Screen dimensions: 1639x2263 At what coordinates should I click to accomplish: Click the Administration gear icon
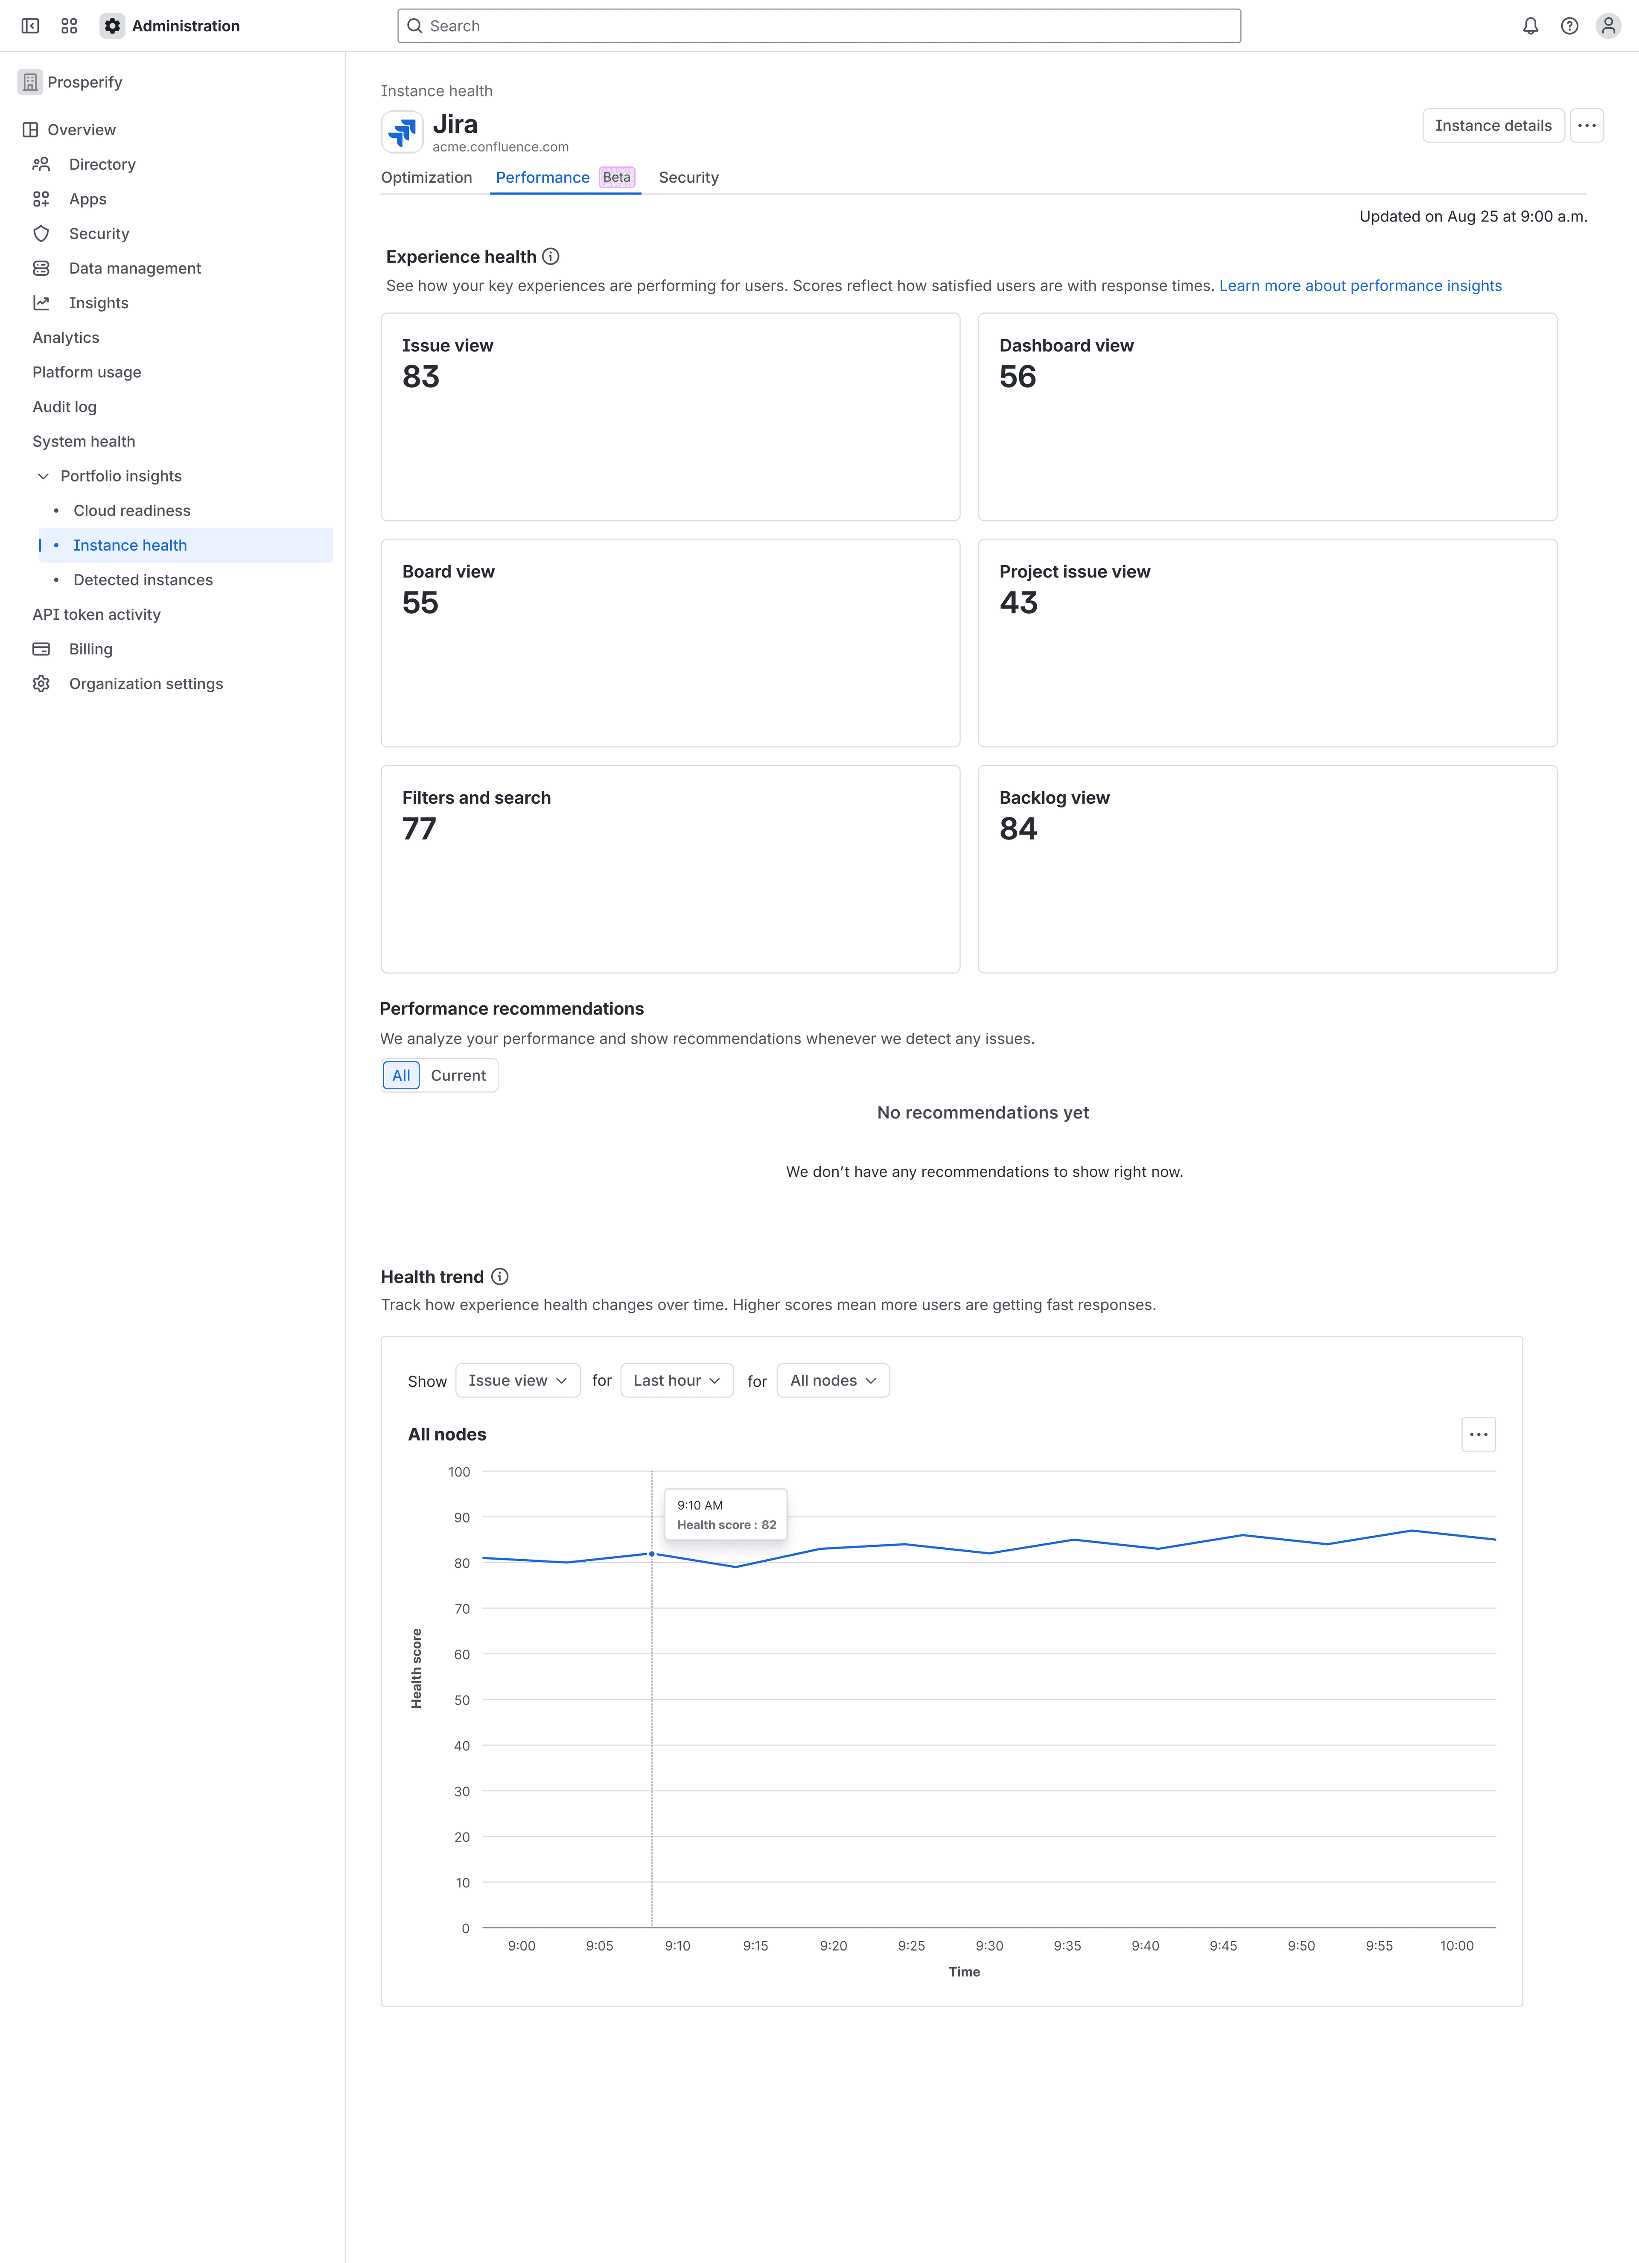tap(113, 26)
